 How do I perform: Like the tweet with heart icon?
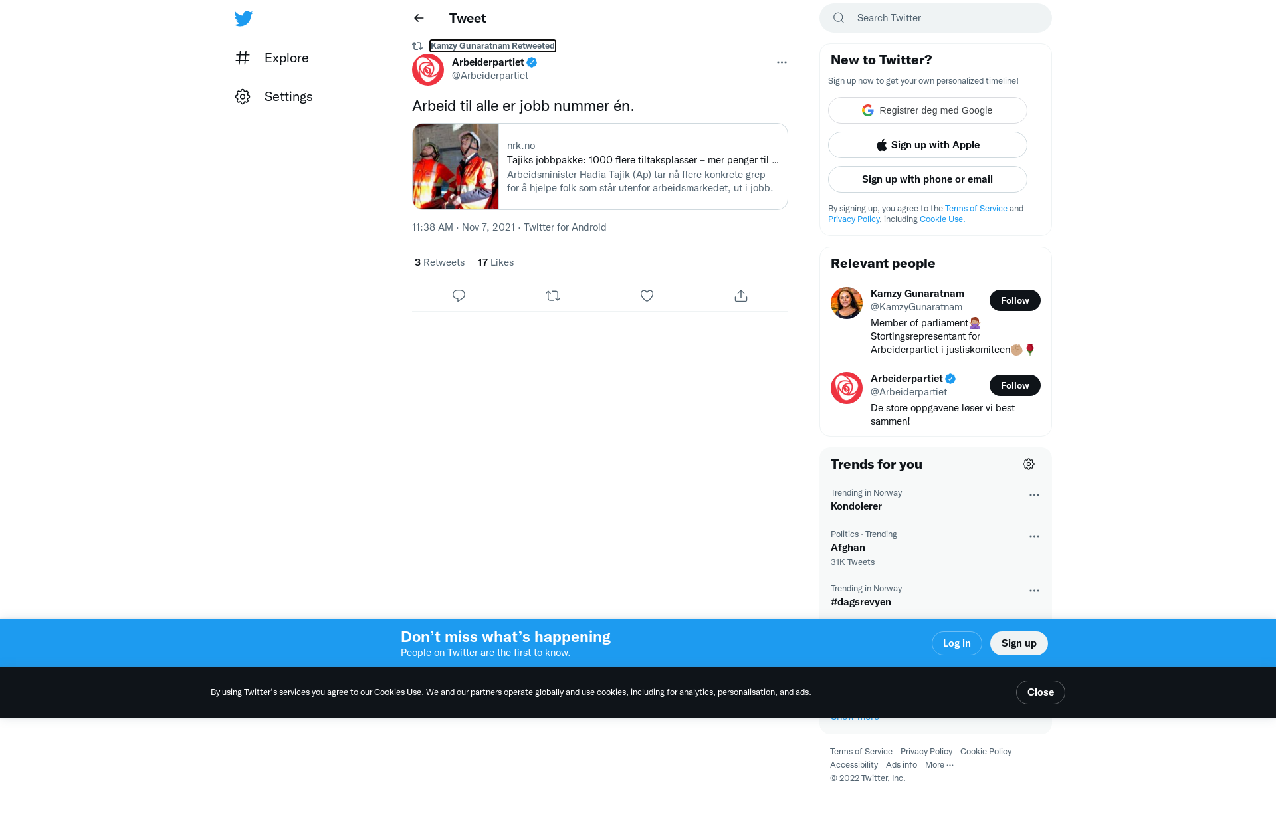647,296
